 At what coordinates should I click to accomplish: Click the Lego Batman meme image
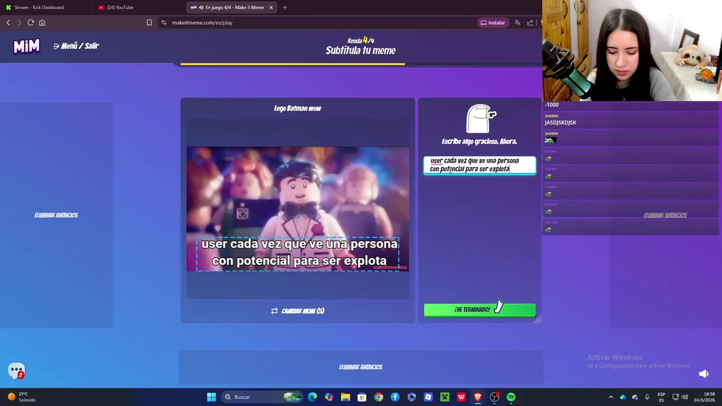(x=298, y=209)
